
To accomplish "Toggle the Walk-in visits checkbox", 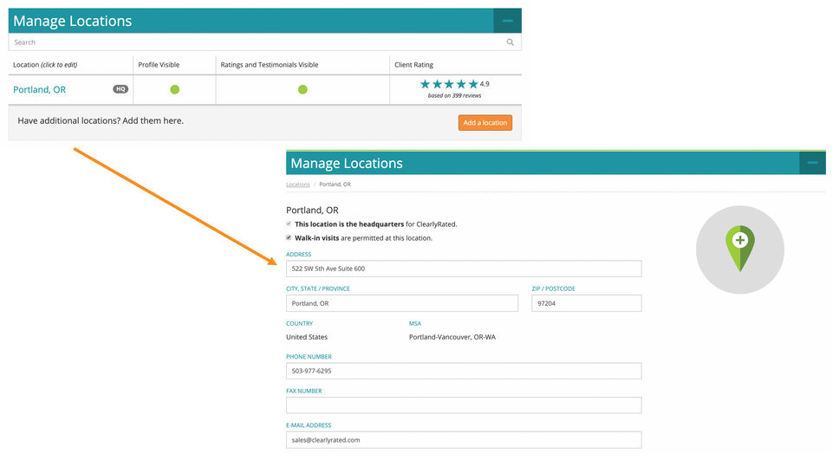I will coord(289,237).
